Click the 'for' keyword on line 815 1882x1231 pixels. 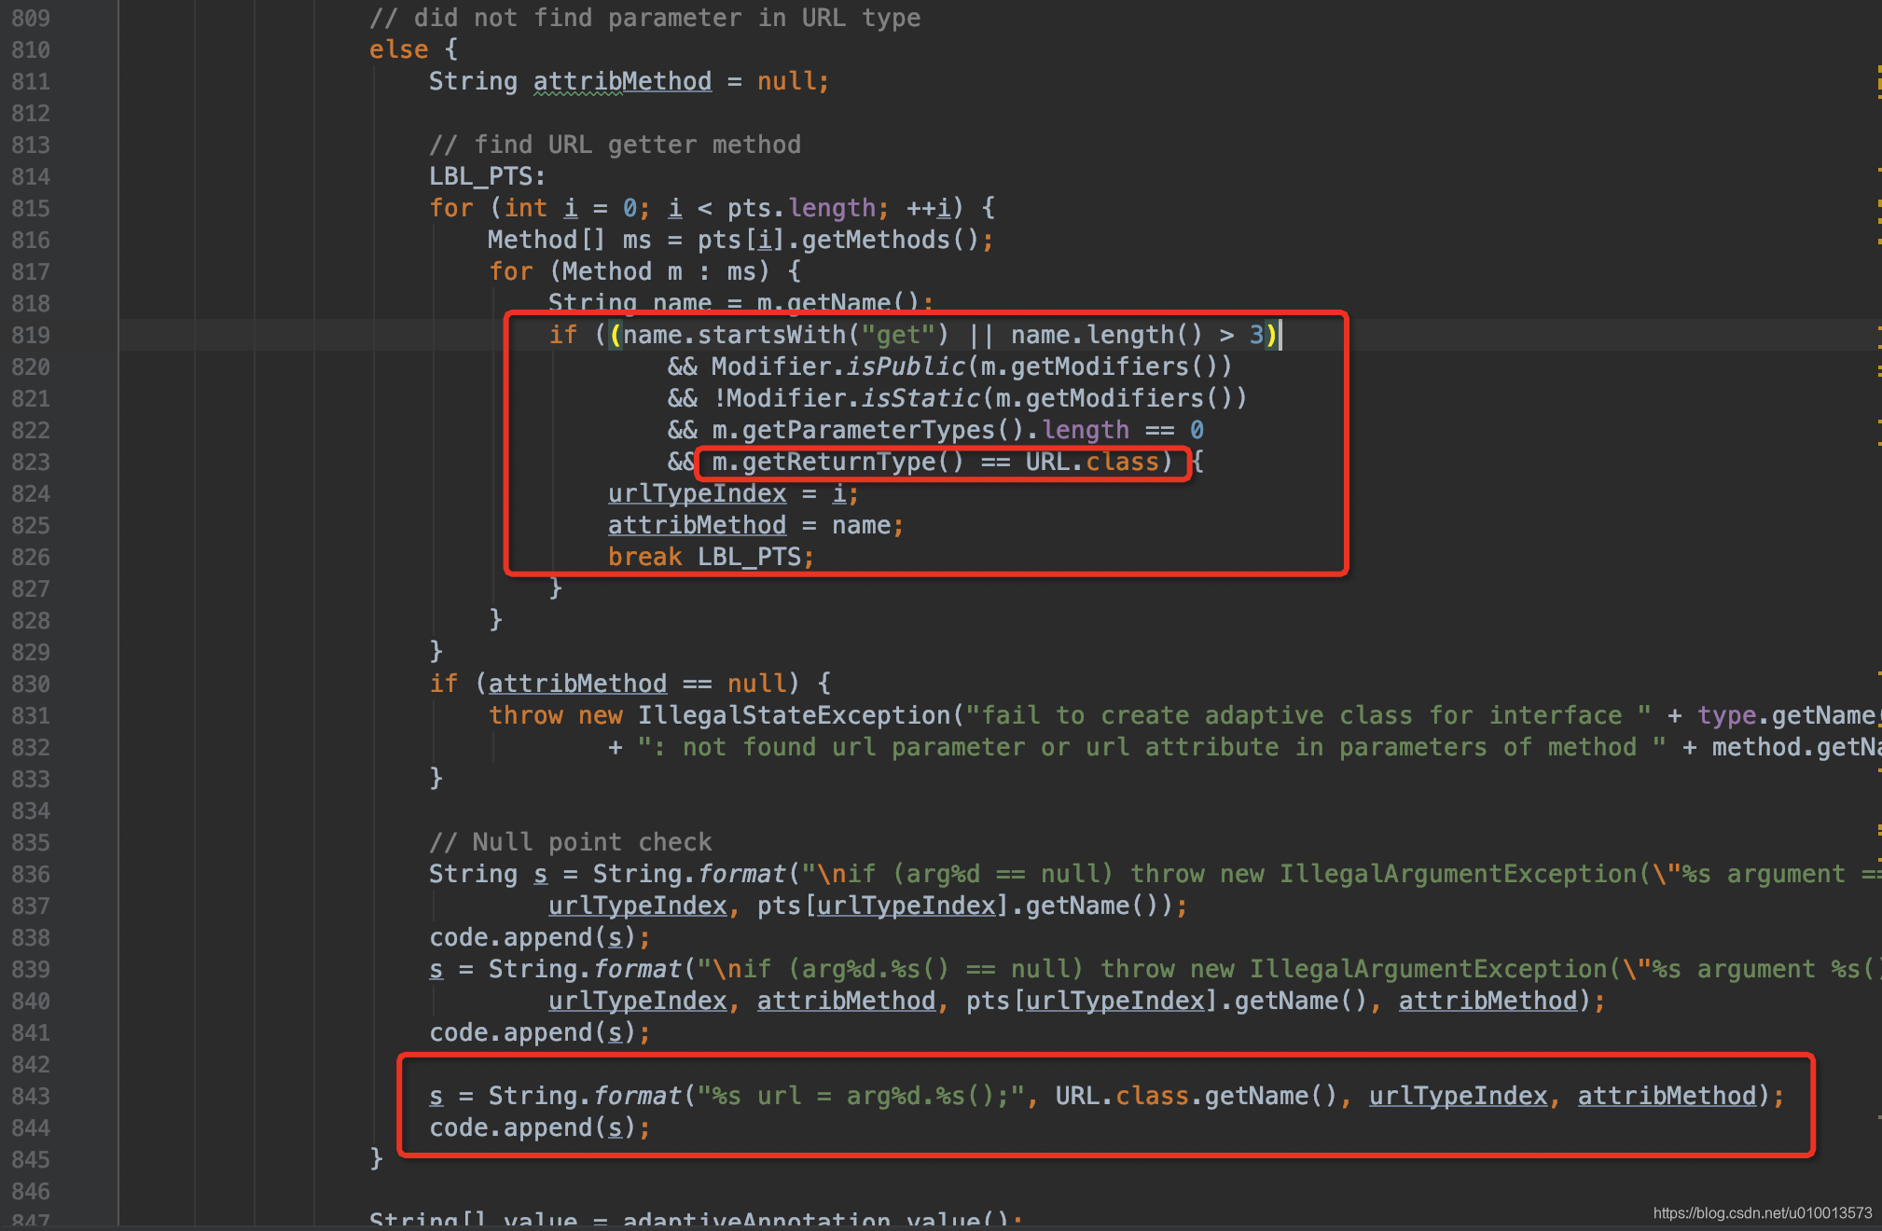(x=451, y=208)
